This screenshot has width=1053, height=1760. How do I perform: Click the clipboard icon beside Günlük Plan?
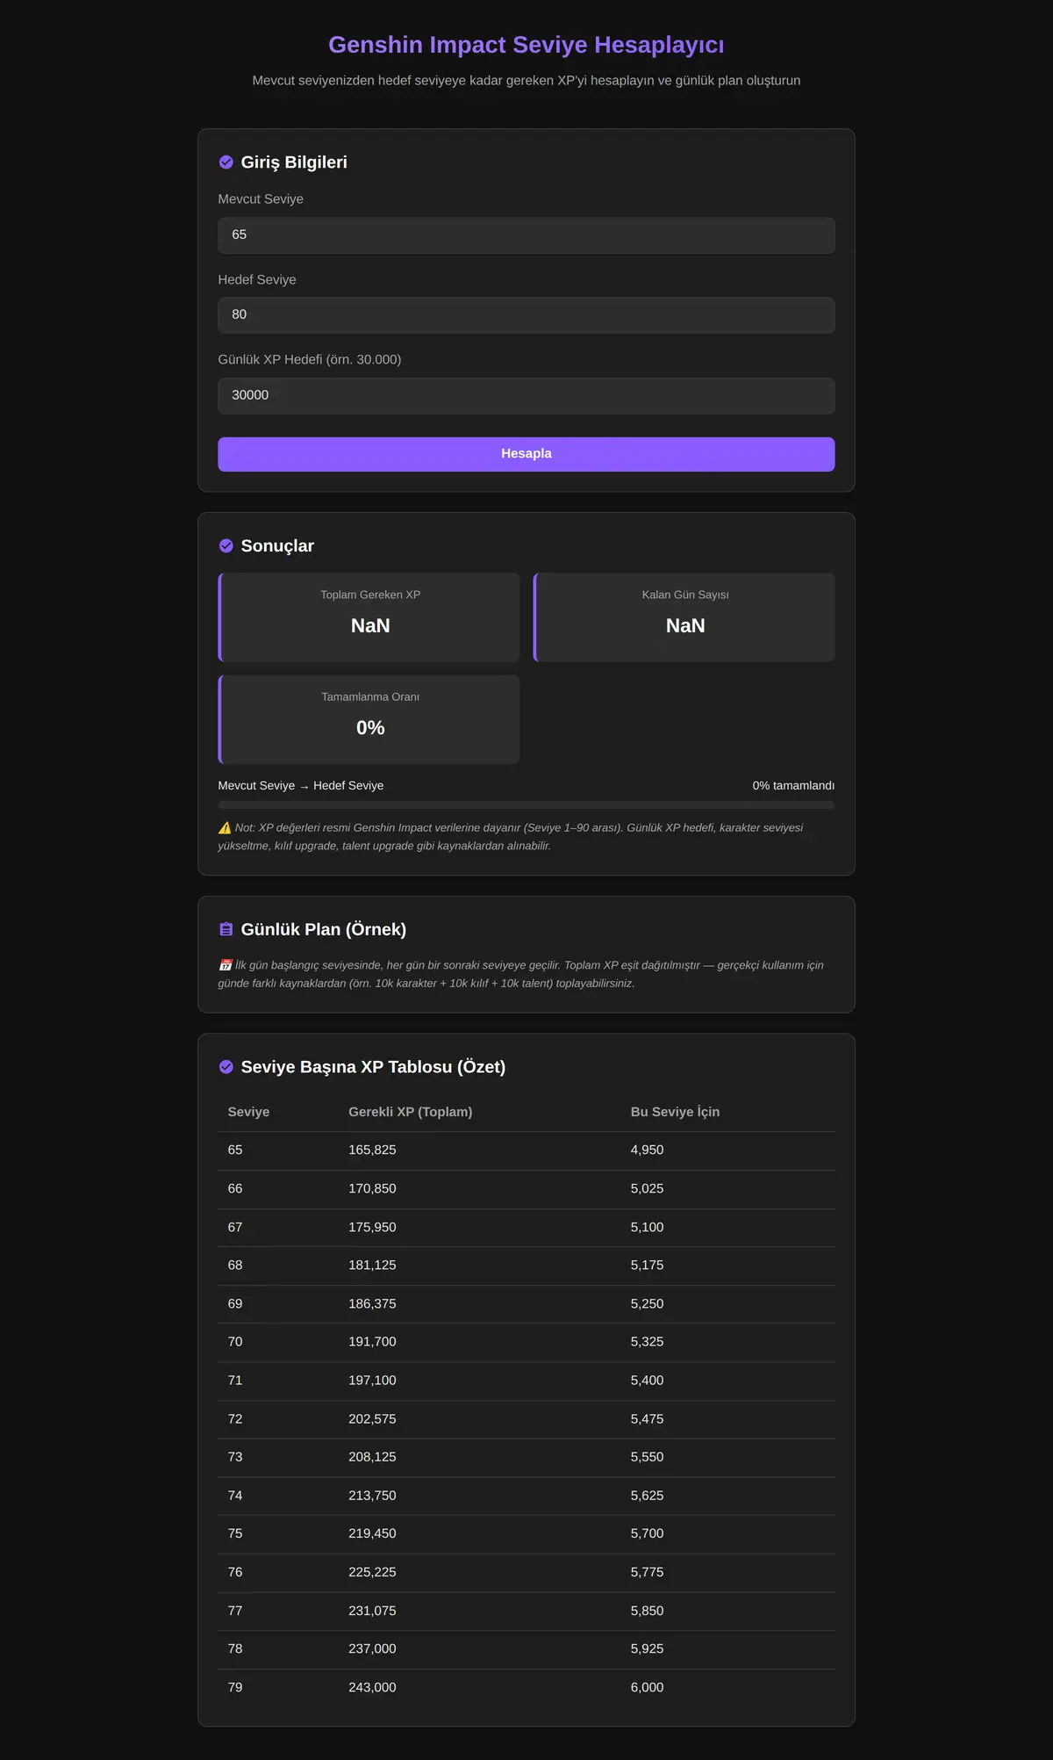click(x=226, y=929)
